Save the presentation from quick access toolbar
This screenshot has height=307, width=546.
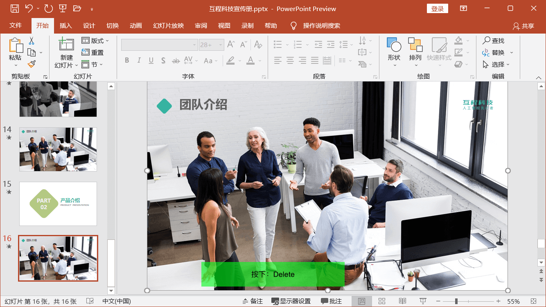(x=14, y=8)
